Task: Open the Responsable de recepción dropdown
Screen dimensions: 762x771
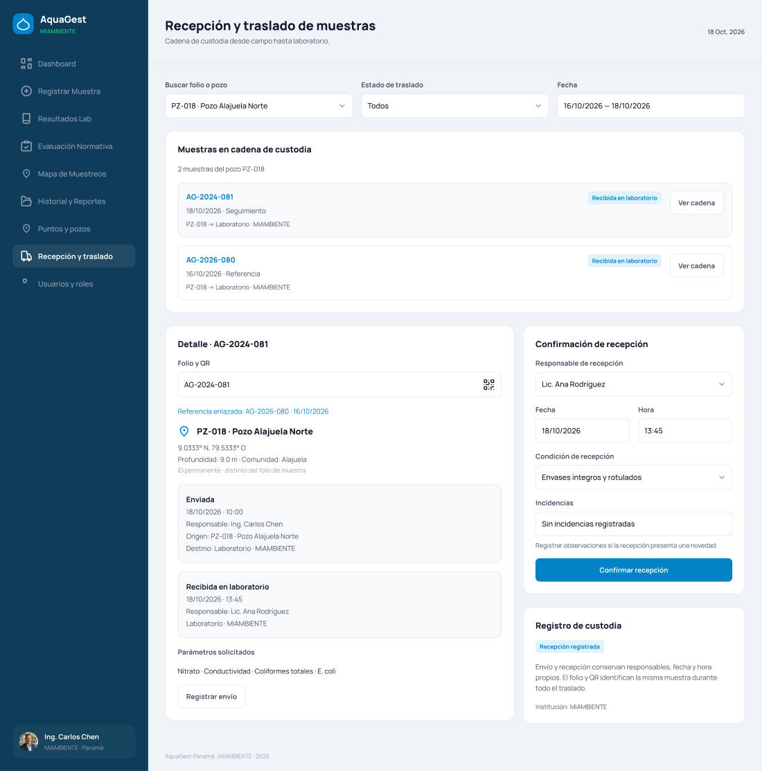Action: pos(634,384)
